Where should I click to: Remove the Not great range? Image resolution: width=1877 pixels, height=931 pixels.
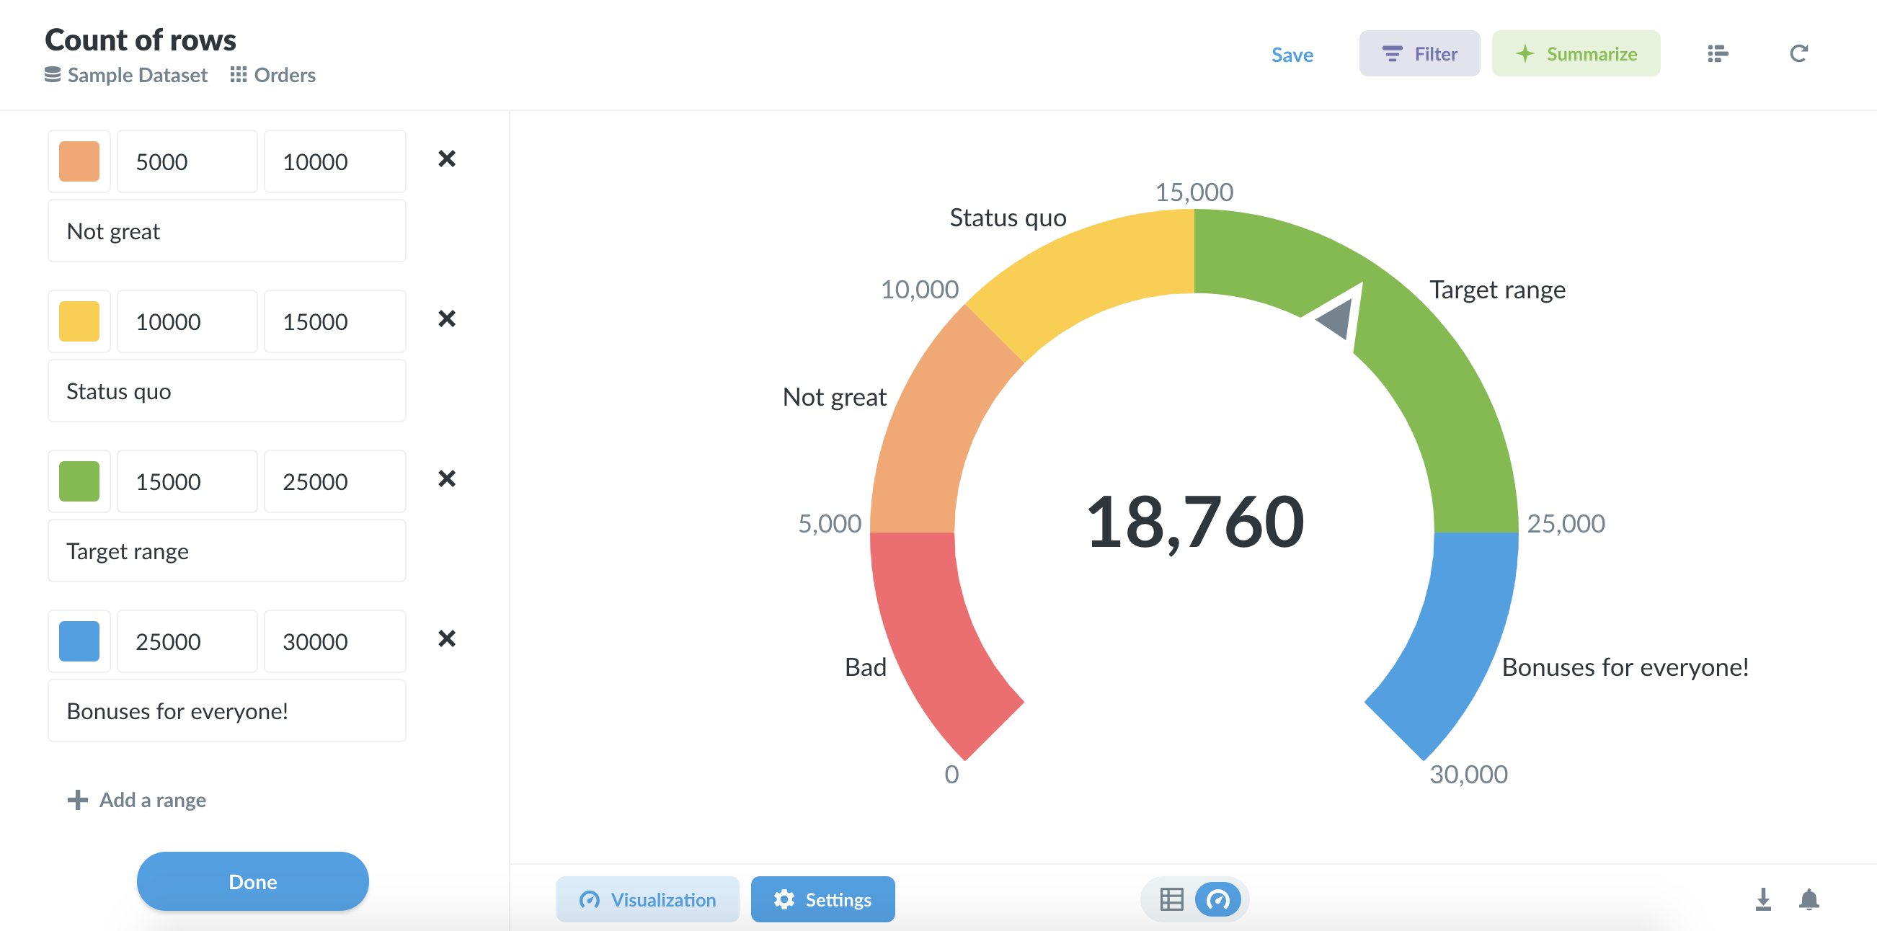tap(447, 159)
